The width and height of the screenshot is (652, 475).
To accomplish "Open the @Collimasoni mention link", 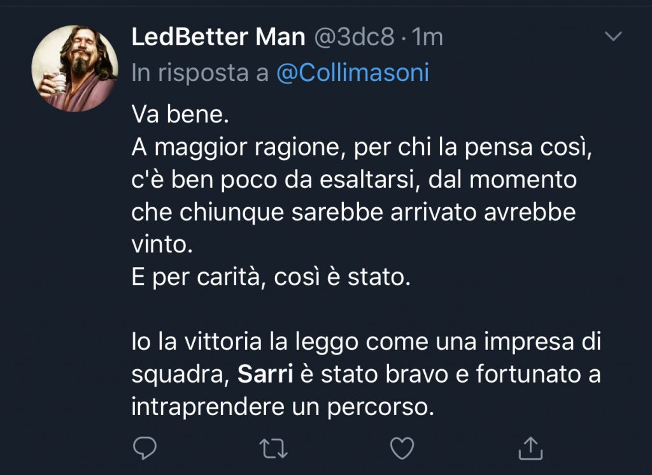I will (352, 73).
